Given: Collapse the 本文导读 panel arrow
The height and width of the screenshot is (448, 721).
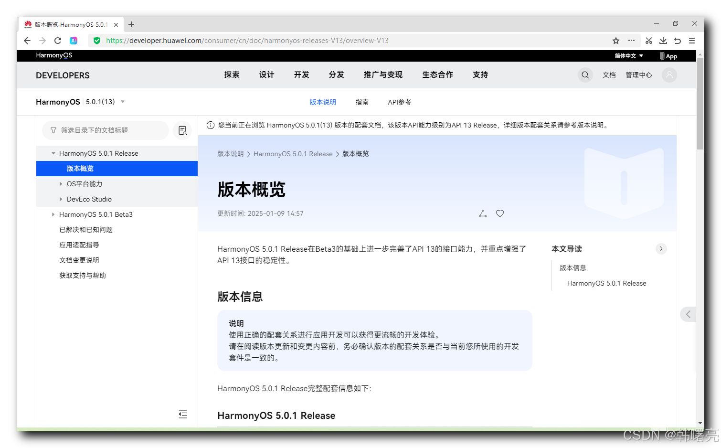Looking at the screenshot, I should tap(661, 249).
